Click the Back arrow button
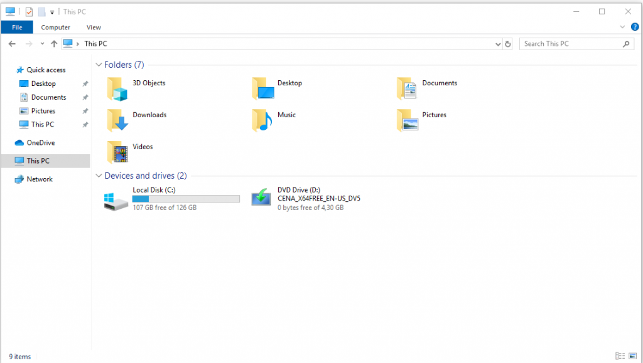Viewport: 643px width, 363px height. (12, 44)
